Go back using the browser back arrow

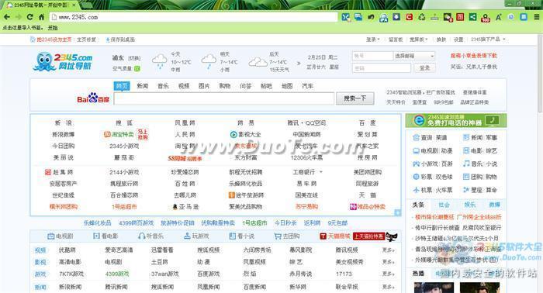click(x=7, y=17)
